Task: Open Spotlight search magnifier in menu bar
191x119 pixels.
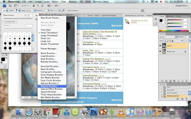Action: click(x=187, y=1)
